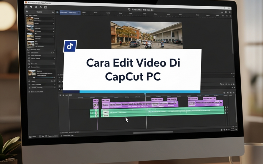Click the small icon just left of the blue highlighted tab
Image resolution: width=263 pixels, height=164 pixels.
click(57, 12)
